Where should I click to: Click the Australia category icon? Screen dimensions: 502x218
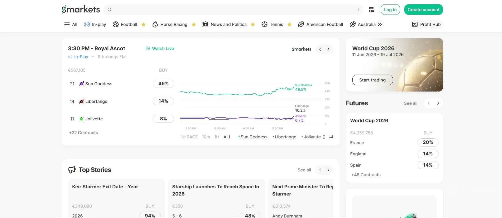coord(352,24)
